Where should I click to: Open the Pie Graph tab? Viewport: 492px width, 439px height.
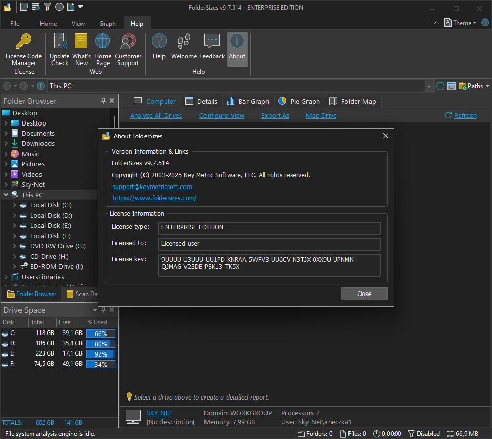coord(299,101)
